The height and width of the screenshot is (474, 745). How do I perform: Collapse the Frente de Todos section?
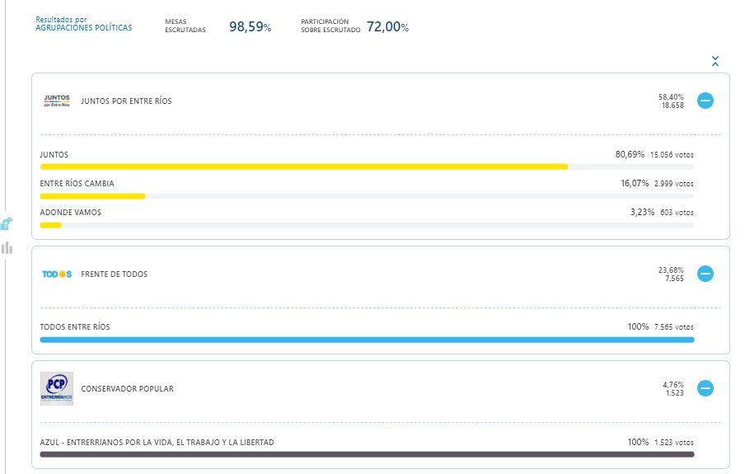pyautogui.click(x=705, y=274)
